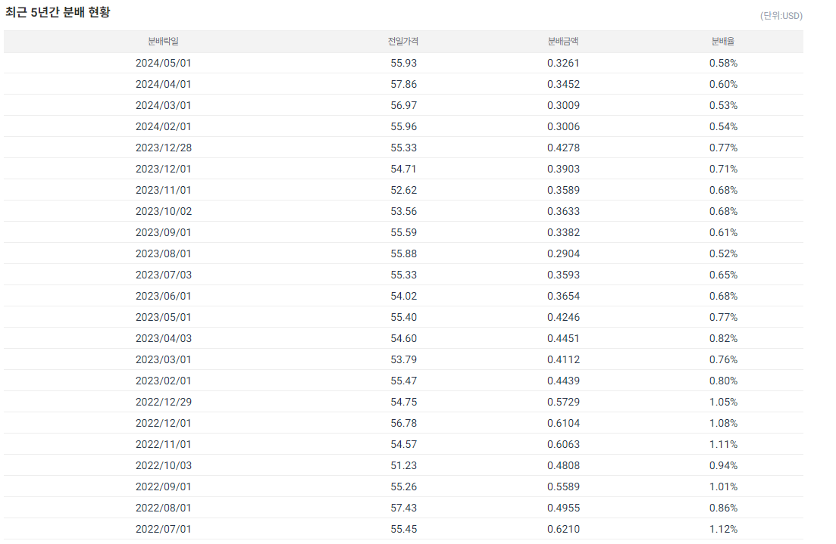The width and height of the screenshot is (836, 544).
Task: Select the amount 0.4112
Action: 563,360
